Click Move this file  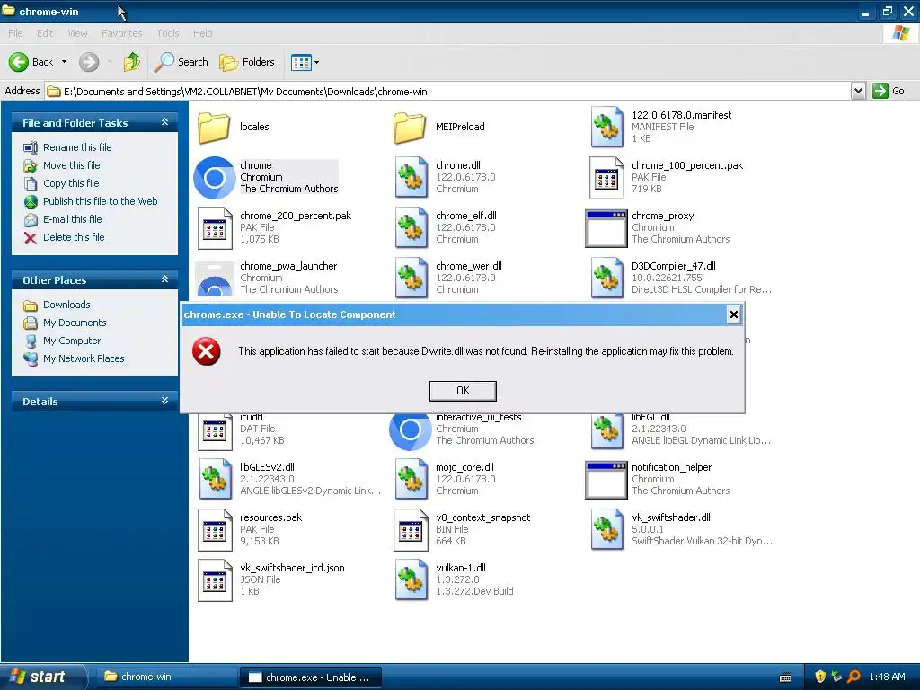(71, 165)
